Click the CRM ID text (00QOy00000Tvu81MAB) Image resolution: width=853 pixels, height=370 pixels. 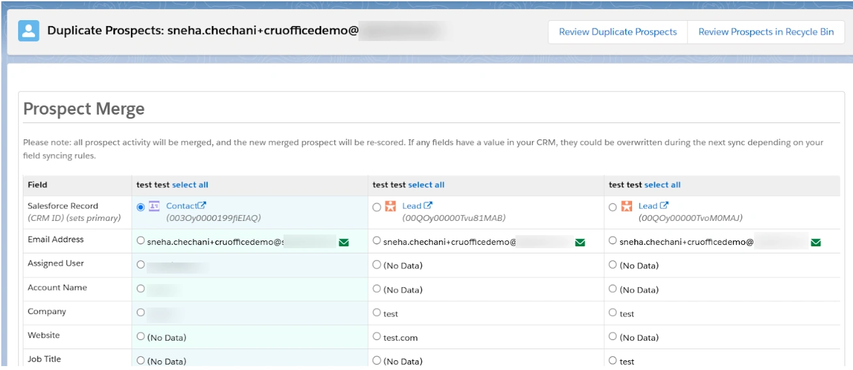click(x=454, y=218)
